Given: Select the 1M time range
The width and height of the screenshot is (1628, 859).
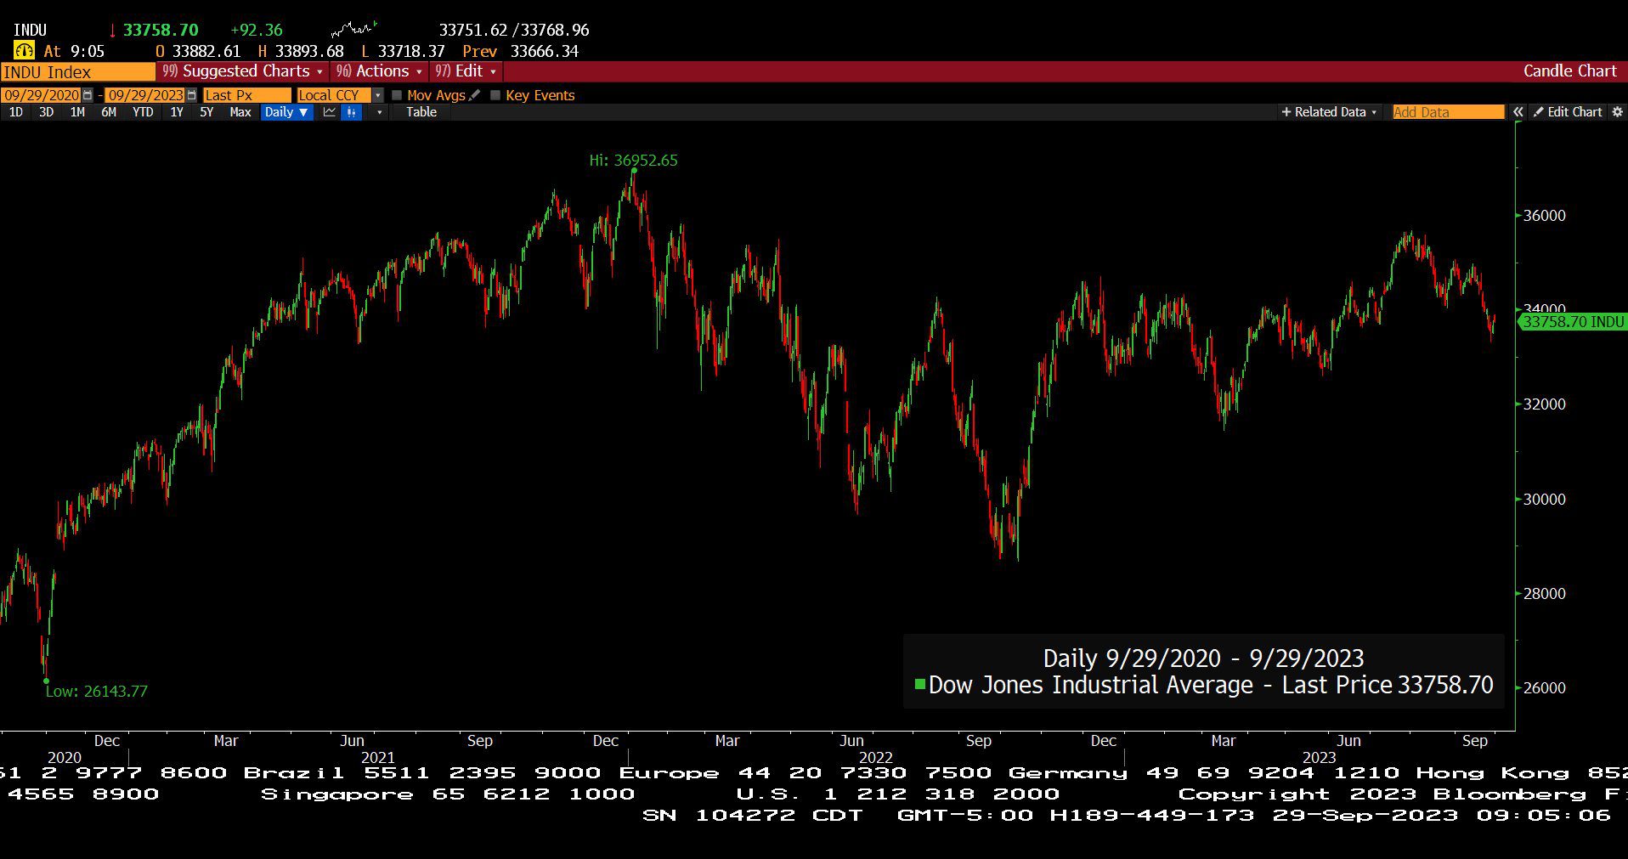Looking at the screenshot, I should (77, 112).
